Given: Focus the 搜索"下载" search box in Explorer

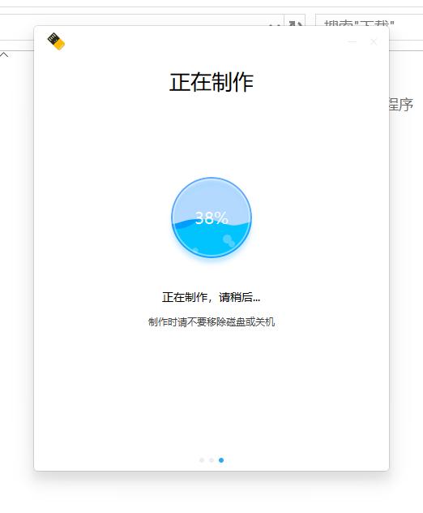Looking at the screenshot, I should pyautogui.click(x=369, y=20).
